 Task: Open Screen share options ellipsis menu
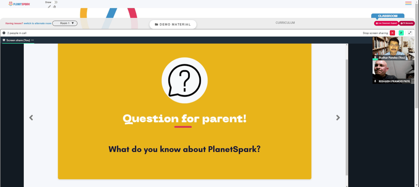tap(32, 40)
